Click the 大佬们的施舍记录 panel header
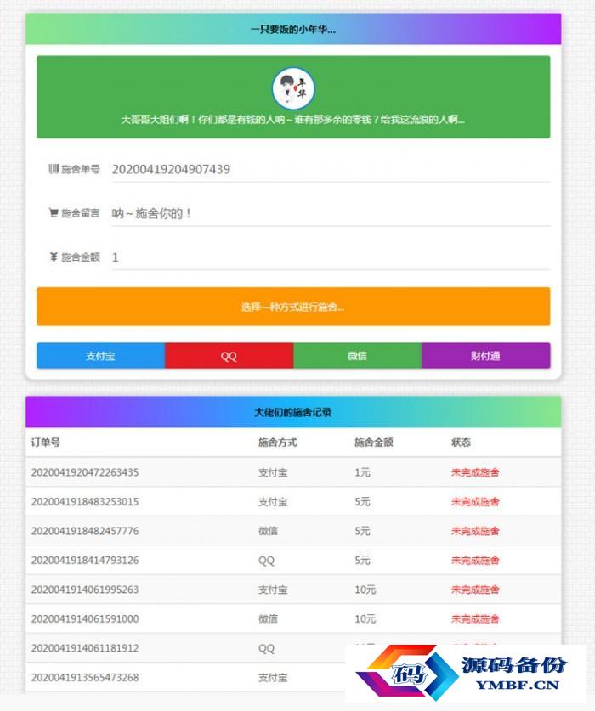 pyautogui.click(x=293, y=412)
